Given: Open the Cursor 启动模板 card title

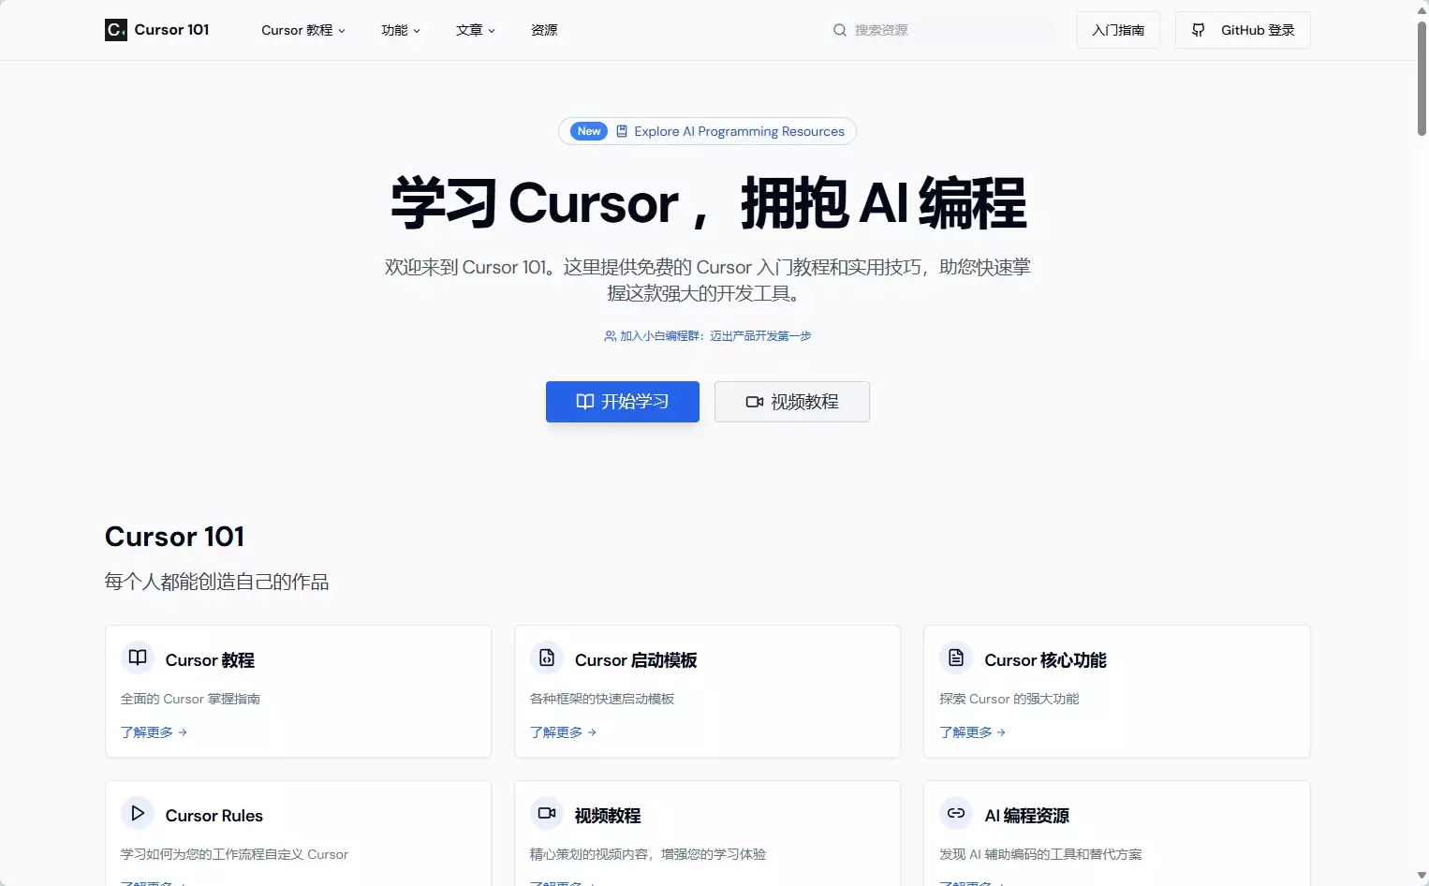Looking at the screenshot, I should [636, 660].
